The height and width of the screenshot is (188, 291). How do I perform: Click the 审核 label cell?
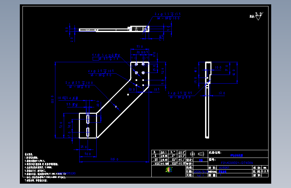(190, 164)
